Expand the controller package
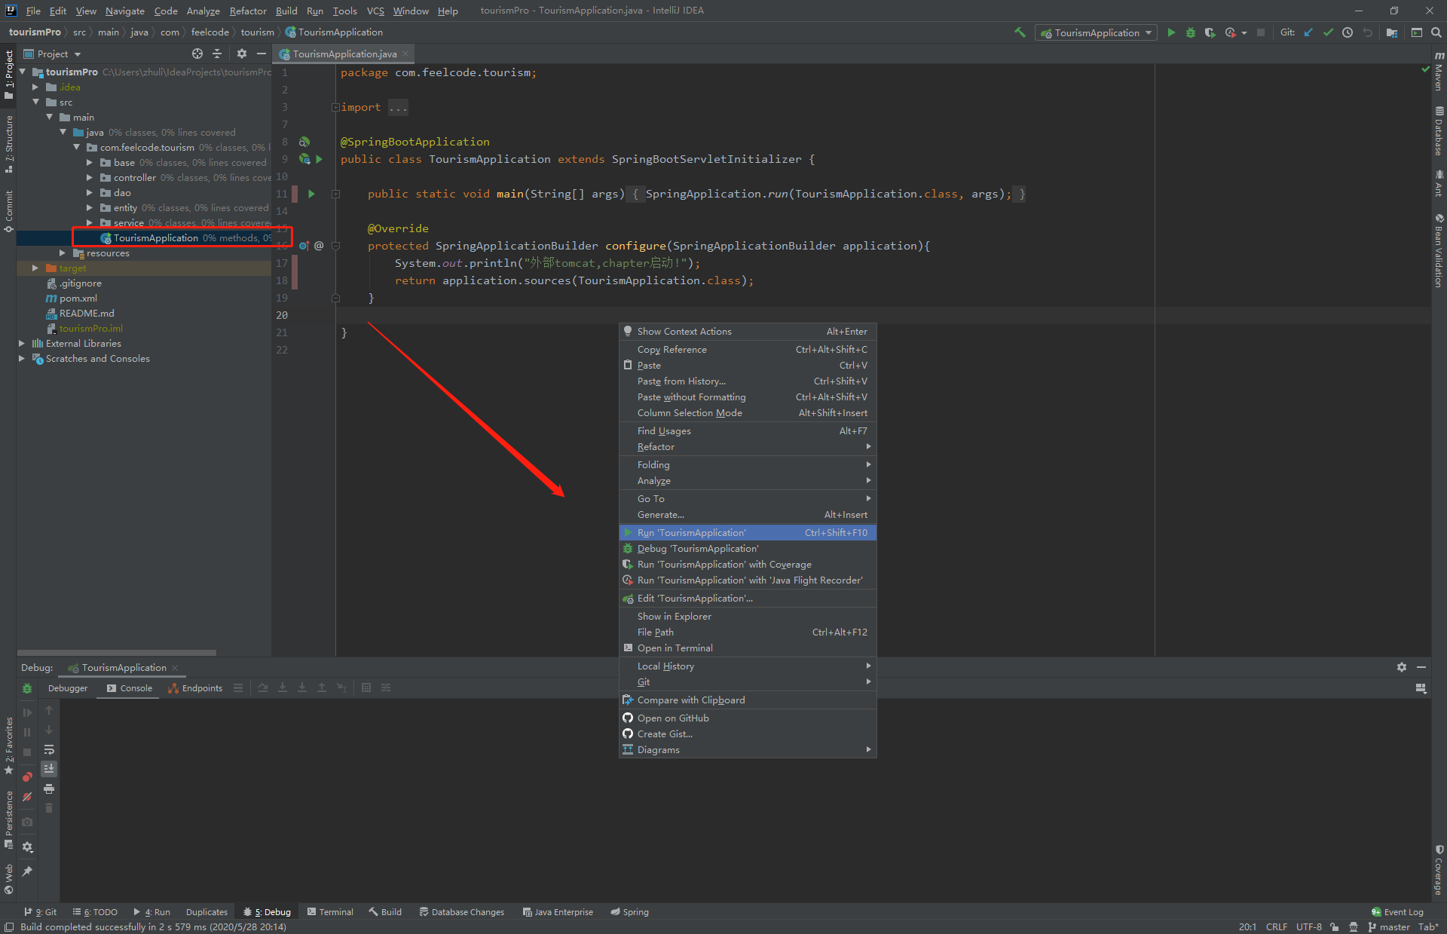 coord(90,177)
